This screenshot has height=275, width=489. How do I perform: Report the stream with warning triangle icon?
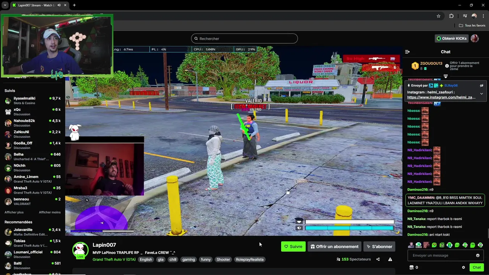390,259
